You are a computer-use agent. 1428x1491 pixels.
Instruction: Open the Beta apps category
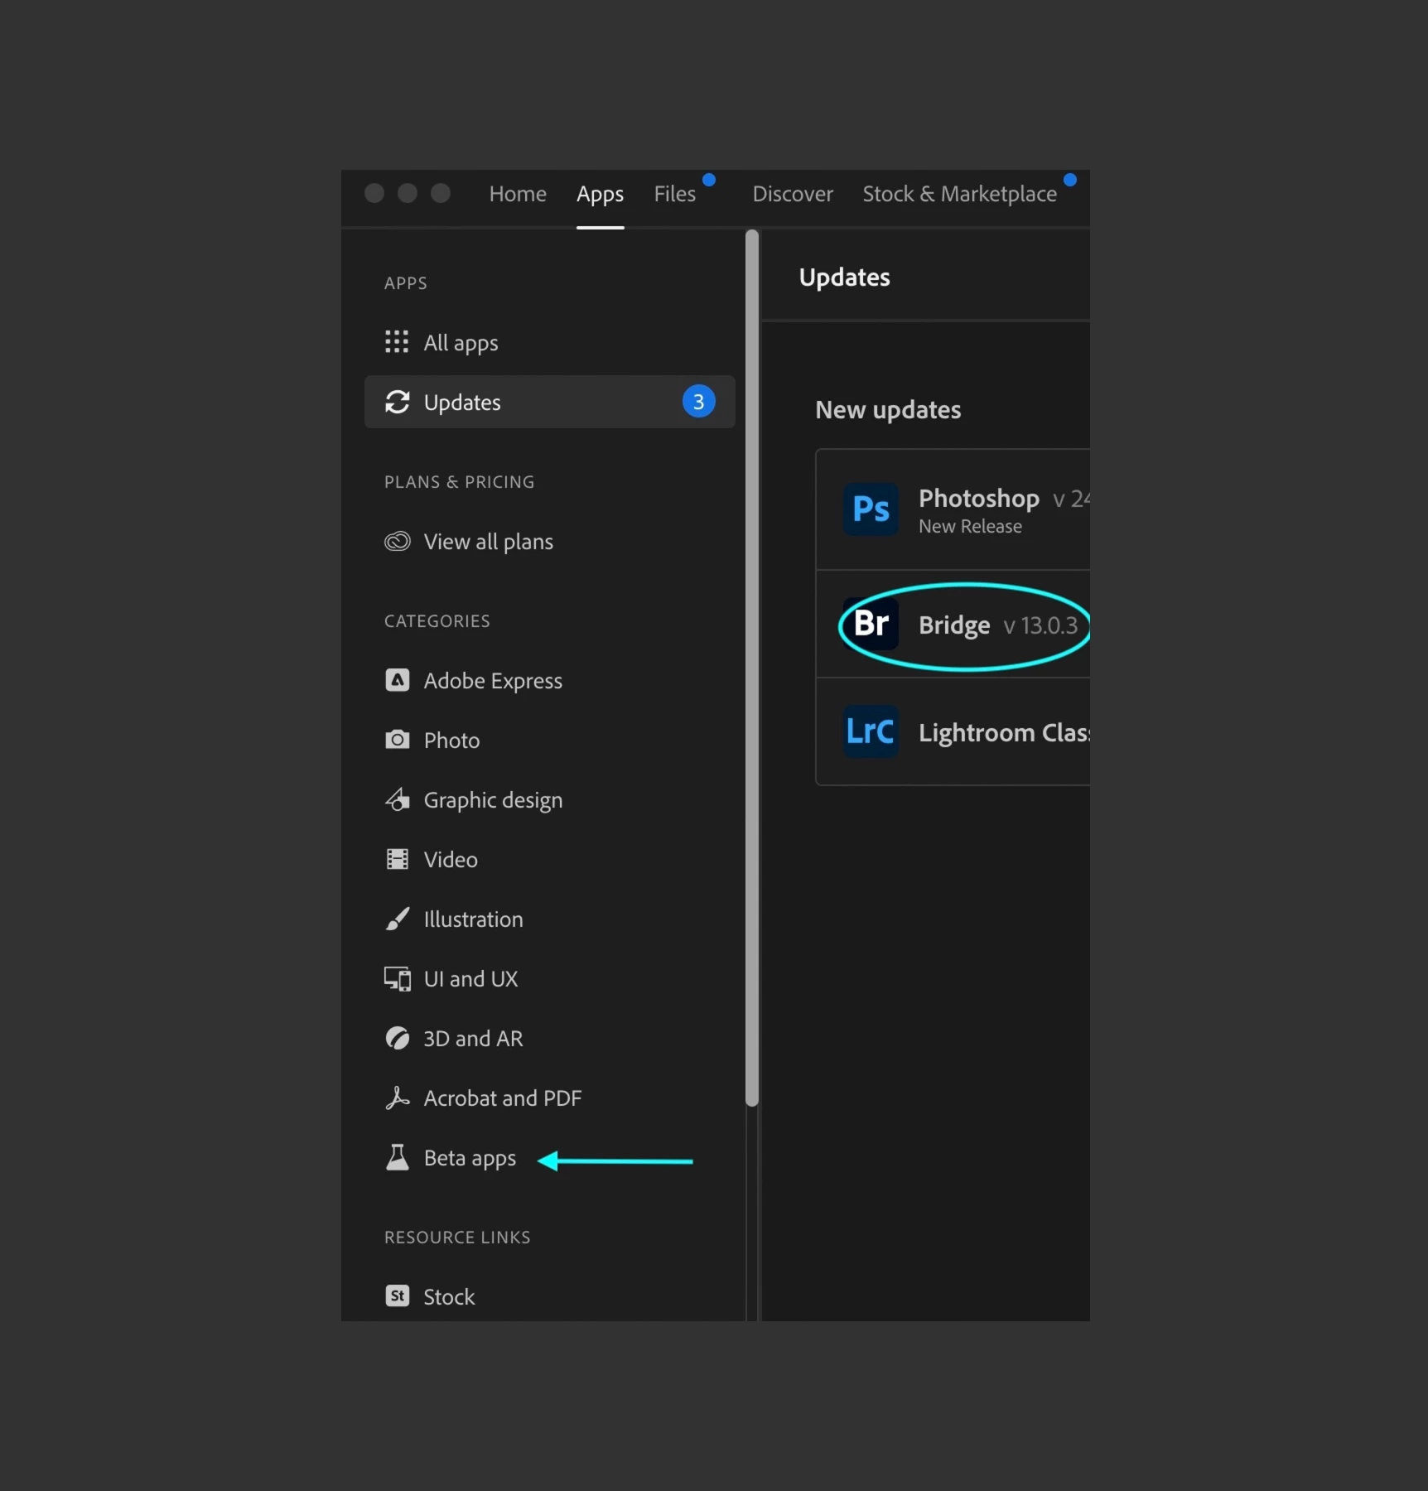point(549,1157)
